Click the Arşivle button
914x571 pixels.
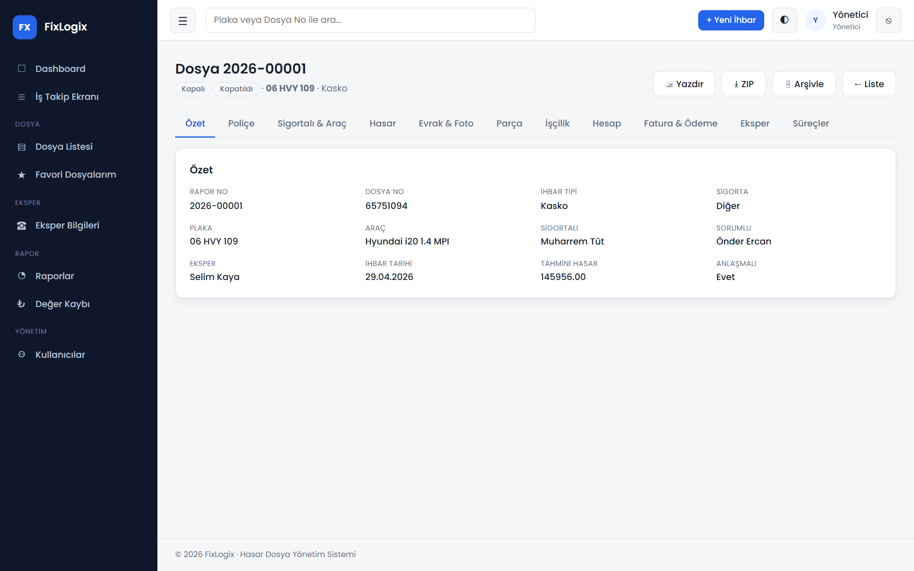804,84
